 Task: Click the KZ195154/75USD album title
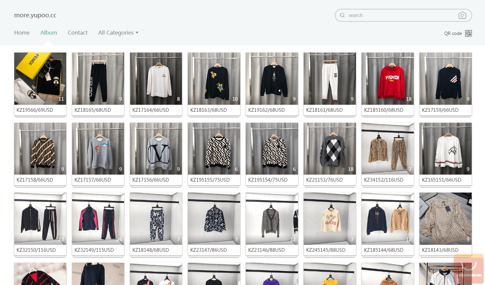pyautogui.click(x=268, y=180)
